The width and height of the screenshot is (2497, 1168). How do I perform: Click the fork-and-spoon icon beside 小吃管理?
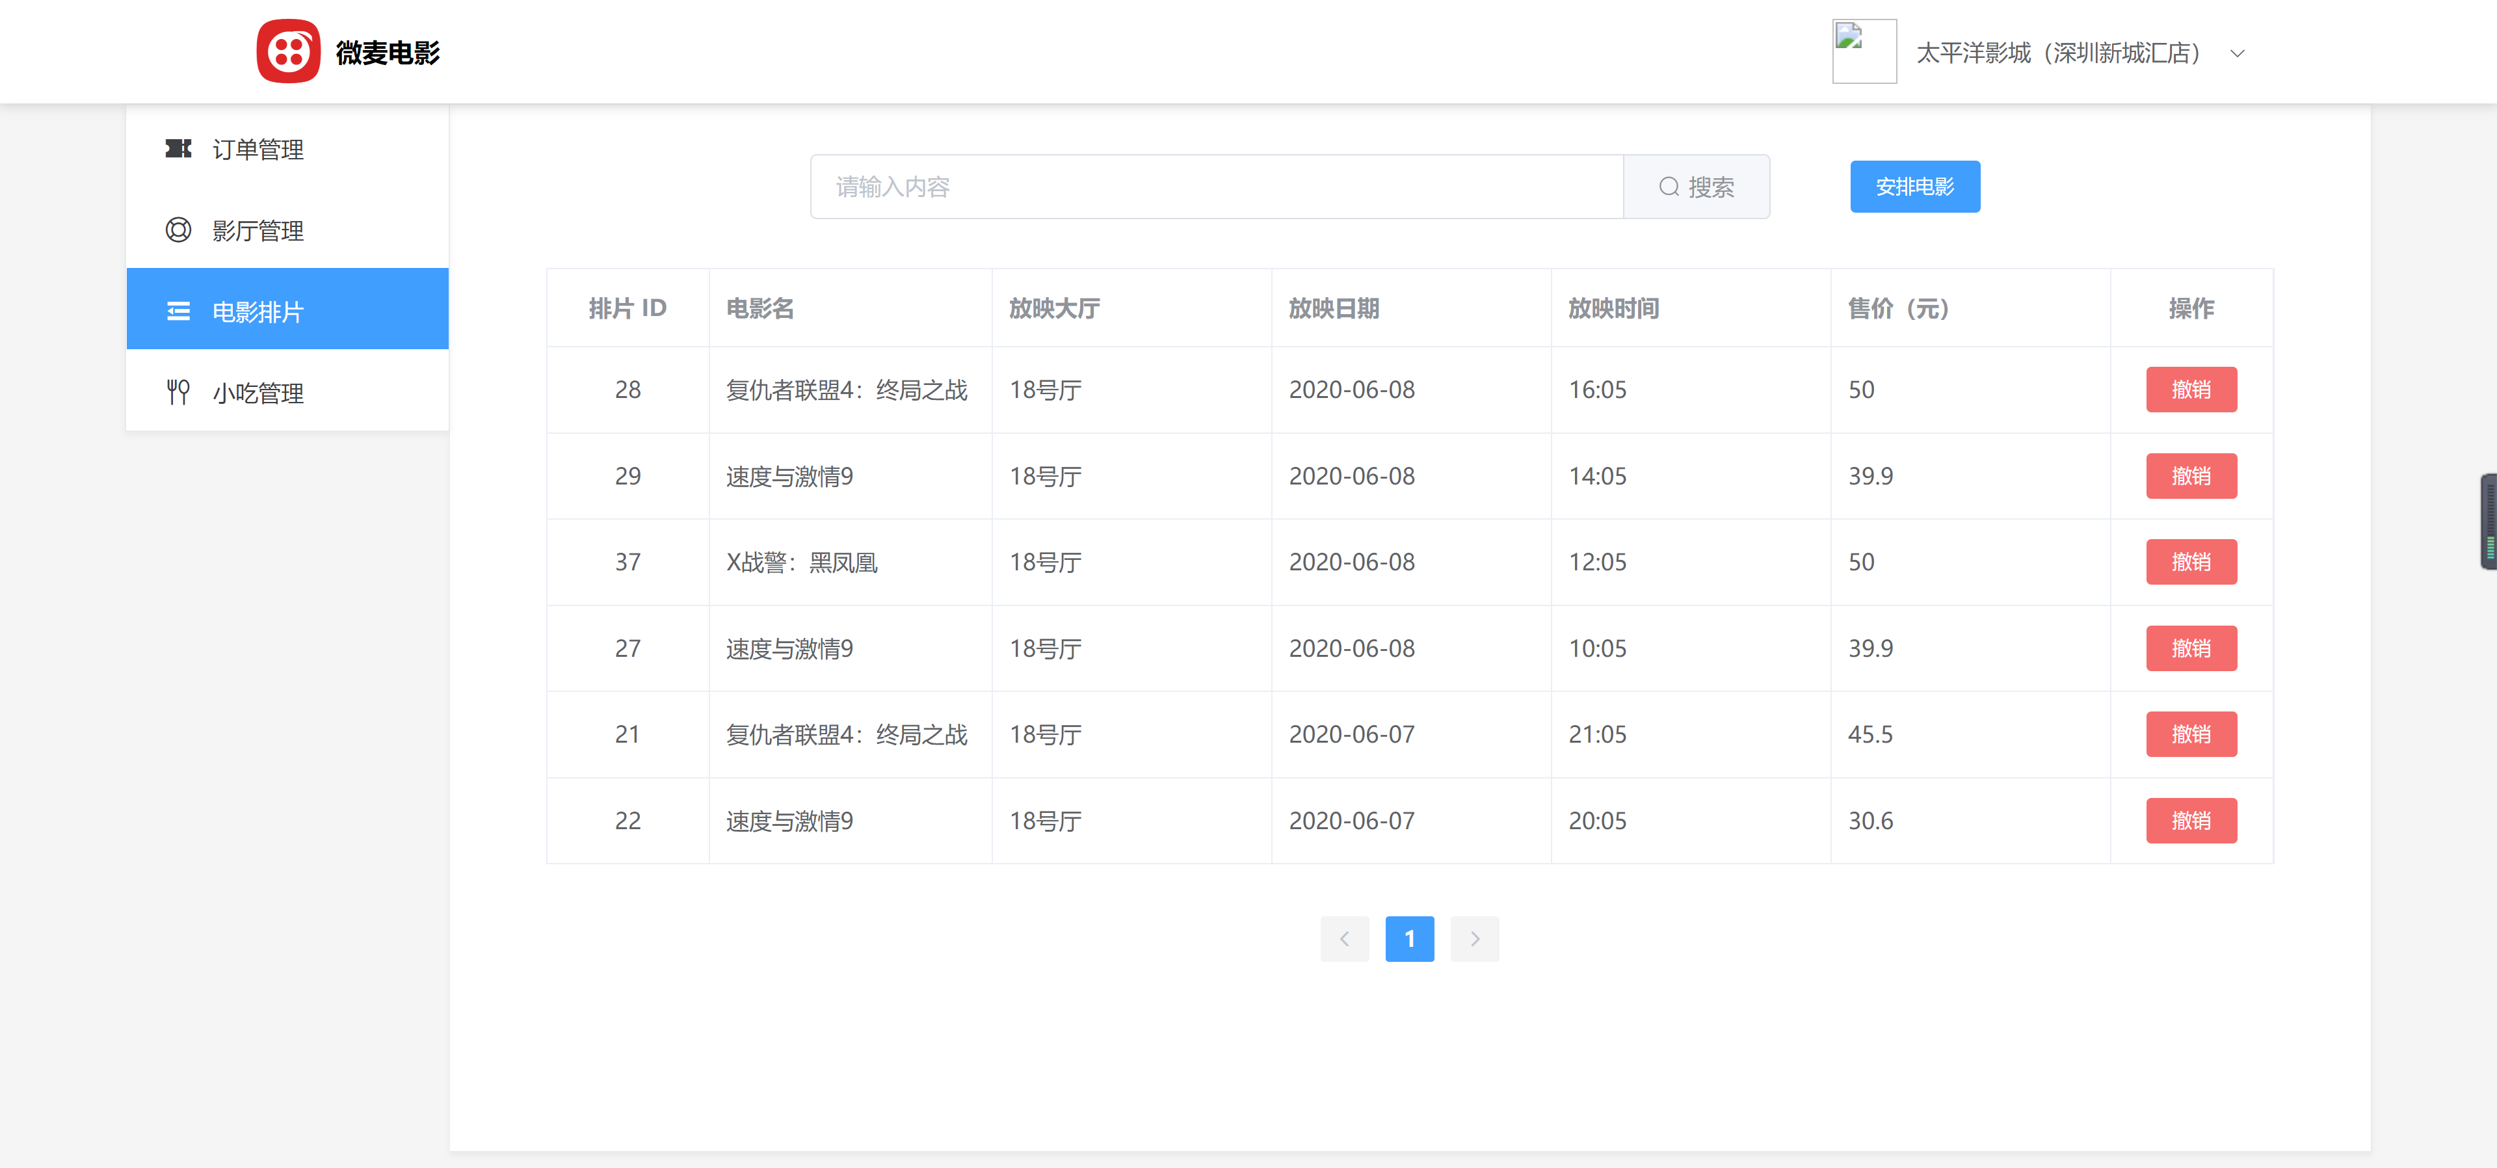(x=178, y=392)
